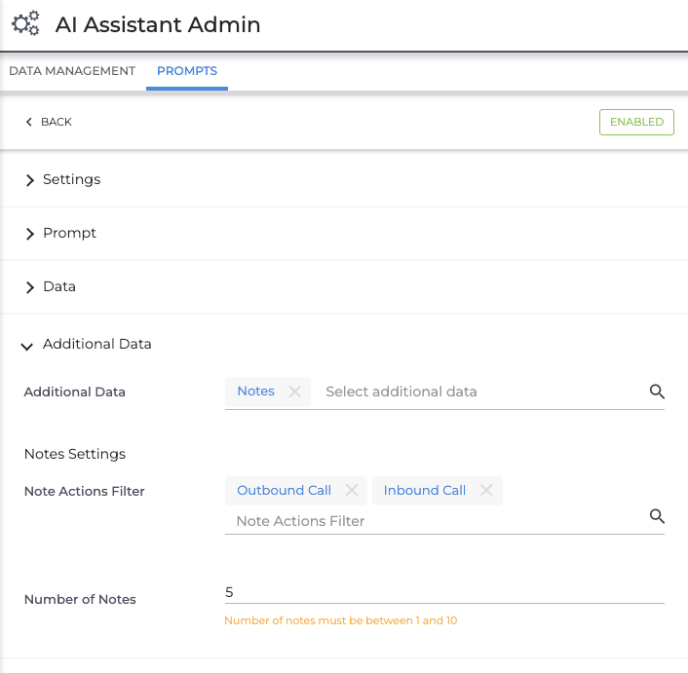The height and width of the screenshot is (673, 688).
Task: Click the Inbound Call chip label
Action: click(425, 491)
